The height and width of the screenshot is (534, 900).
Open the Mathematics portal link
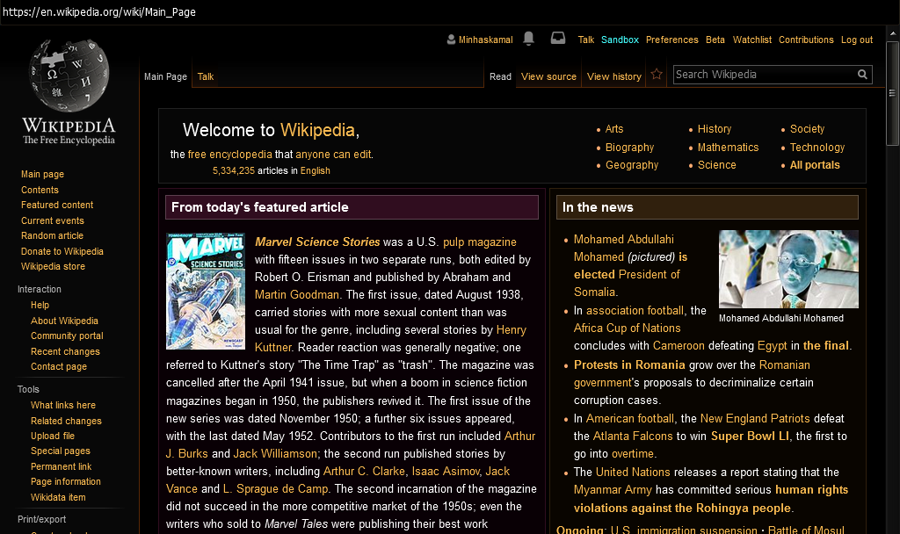click(x=728, y=148)
